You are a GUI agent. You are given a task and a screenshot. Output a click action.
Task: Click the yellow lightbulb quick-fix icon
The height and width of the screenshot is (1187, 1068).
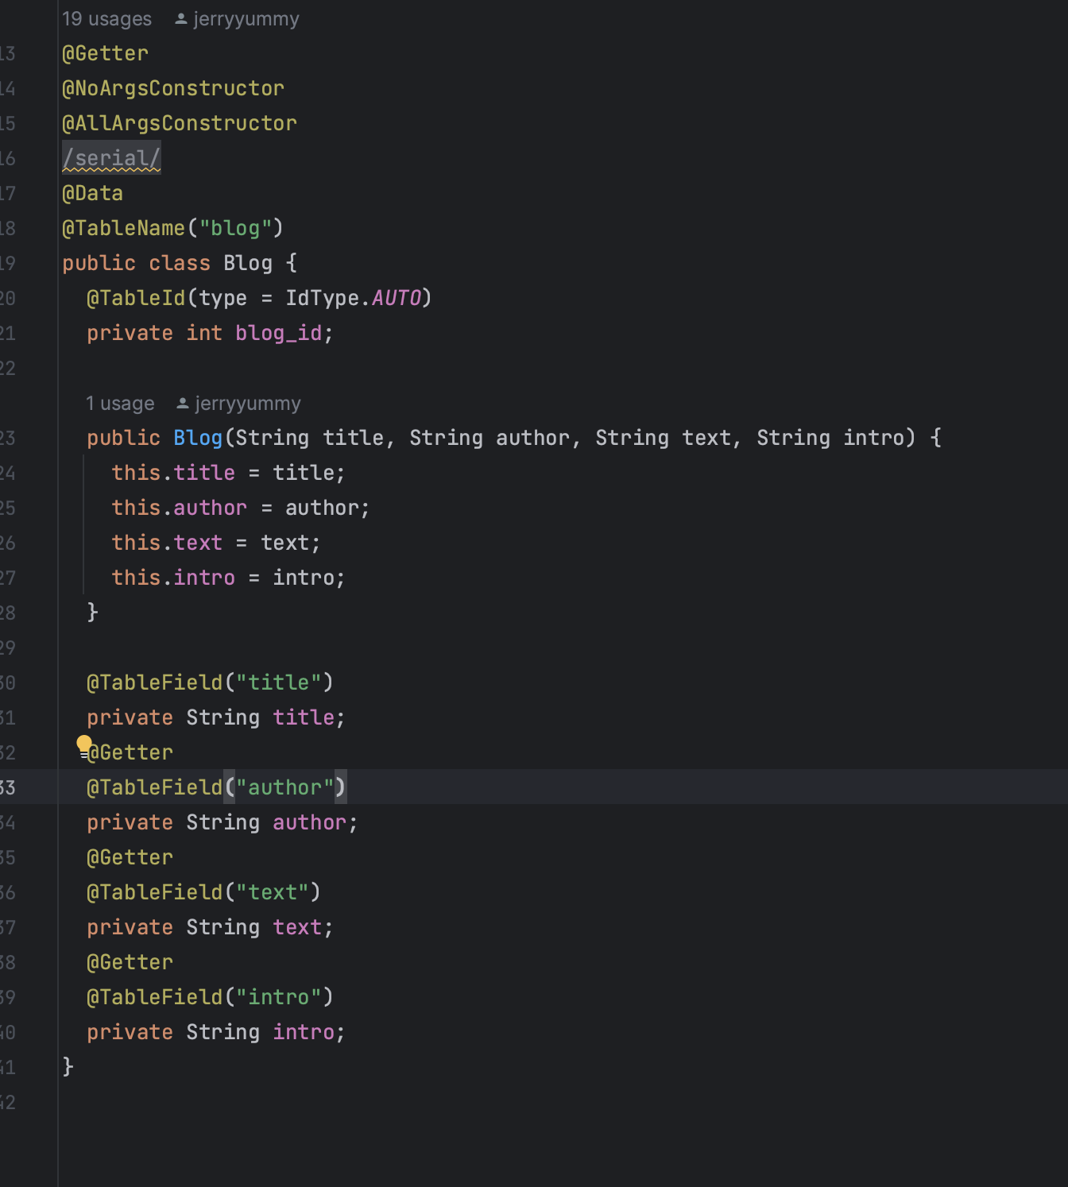[83, 744]
